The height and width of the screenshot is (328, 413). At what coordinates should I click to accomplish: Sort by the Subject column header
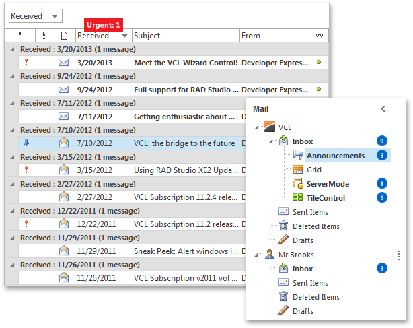coord(186,35)
